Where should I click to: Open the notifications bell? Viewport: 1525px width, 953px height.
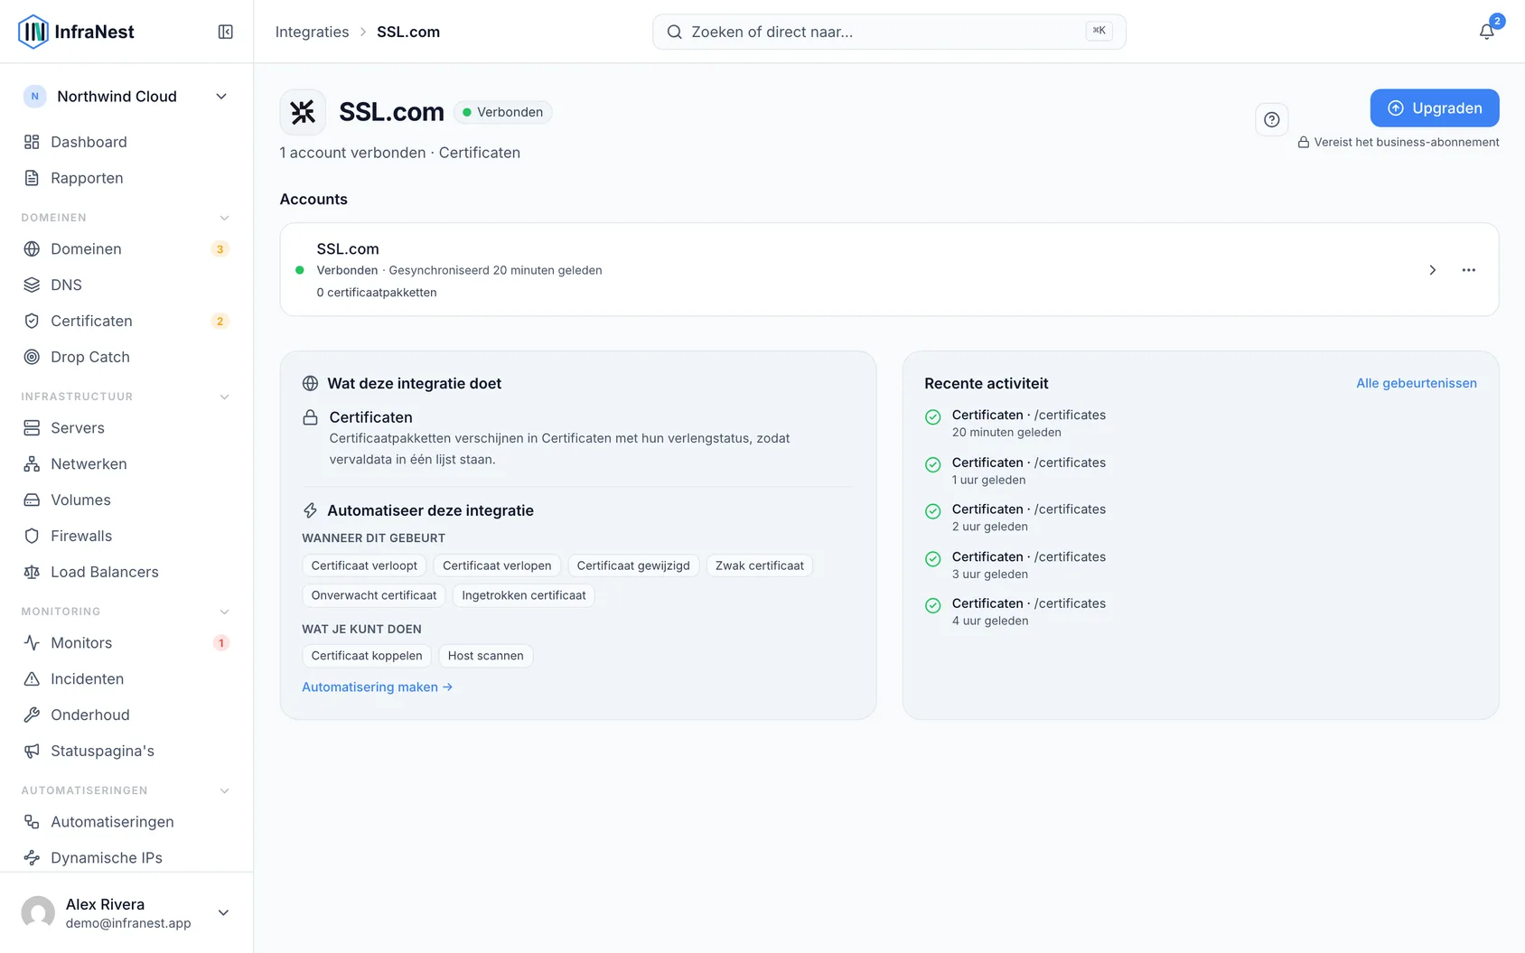point(1486,32)
